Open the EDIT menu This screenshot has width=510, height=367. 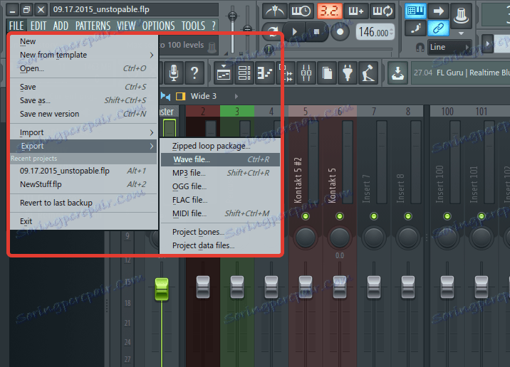coord(38,26)
